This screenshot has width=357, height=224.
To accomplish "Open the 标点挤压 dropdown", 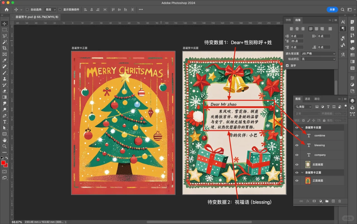I will (318, 59).
